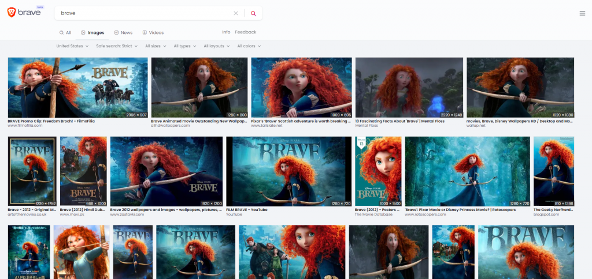This screenshot has height=279, width=592.
Task: Open the All colors filter
Action: [249, 46]
